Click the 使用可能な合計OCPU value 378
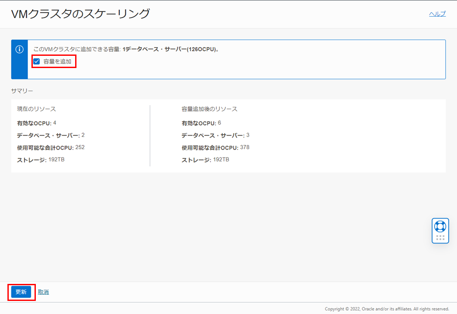The width and height of the screenshot is (457, 314). pyautogui.click(x=245, y=147)
